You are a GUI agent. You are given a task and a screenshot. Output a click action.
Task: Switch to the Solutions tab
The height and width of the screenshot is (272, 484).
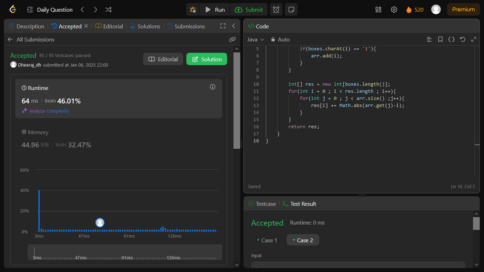145,26
